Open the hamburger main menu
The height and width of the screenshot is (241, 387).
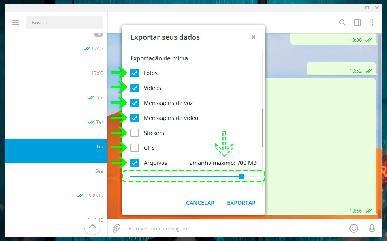[15, 22]
